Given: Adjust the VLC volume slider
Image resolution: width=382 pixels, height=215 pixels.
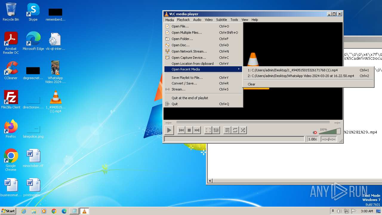Looking at the screenshot, I should pyautogui.click(x=330, y=131).
